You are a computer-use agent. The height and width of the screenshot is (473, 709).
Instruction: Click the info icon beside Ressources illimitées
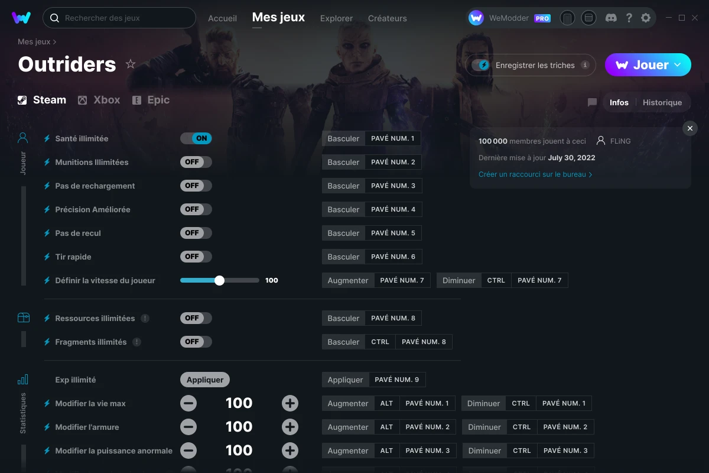[x=145, y=318]
